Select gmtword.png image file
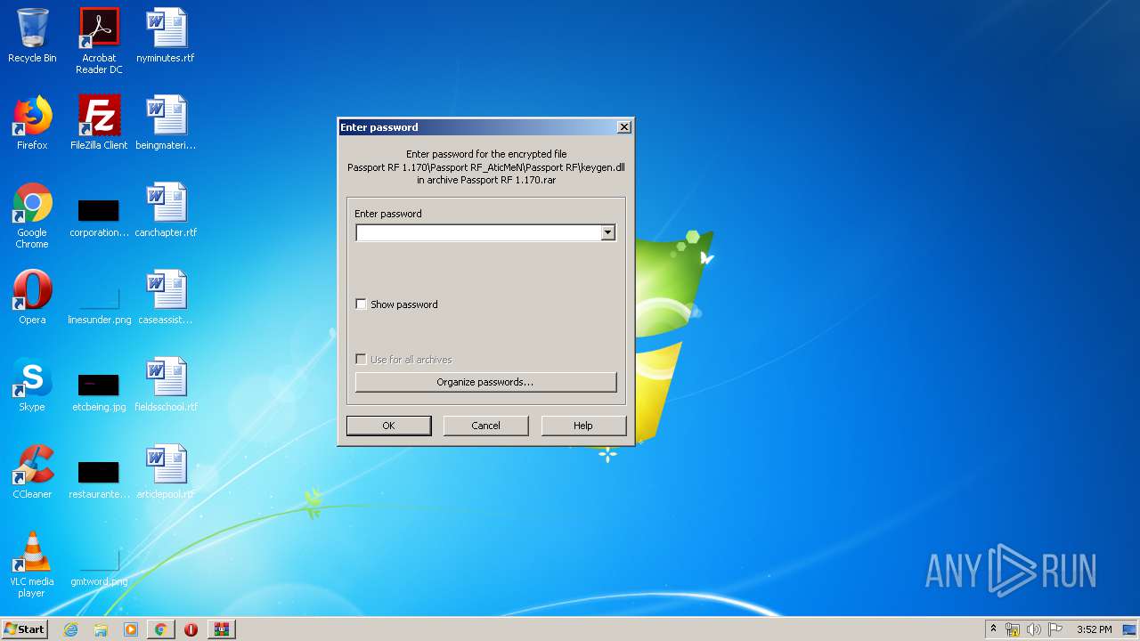 pos(99,568)
